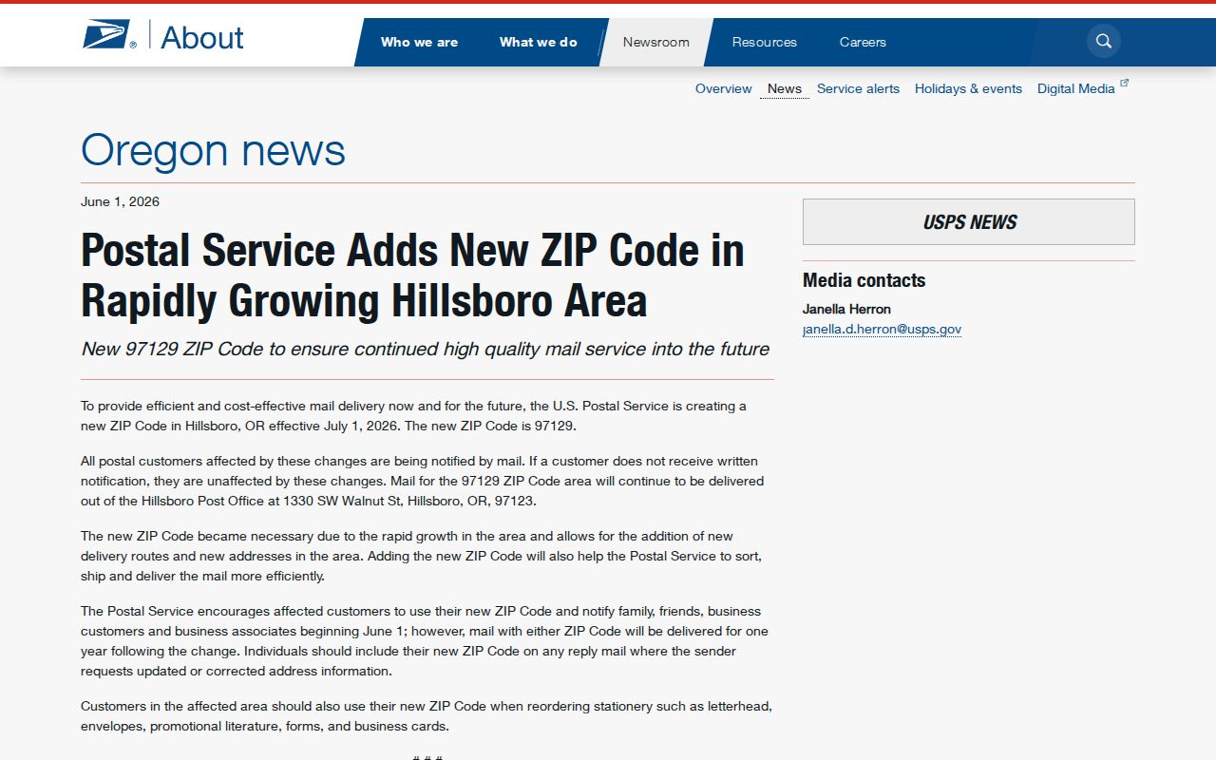Select the Newsroom tab
The height and width of the screenshot is (760, 1216).
pos(656,42)
